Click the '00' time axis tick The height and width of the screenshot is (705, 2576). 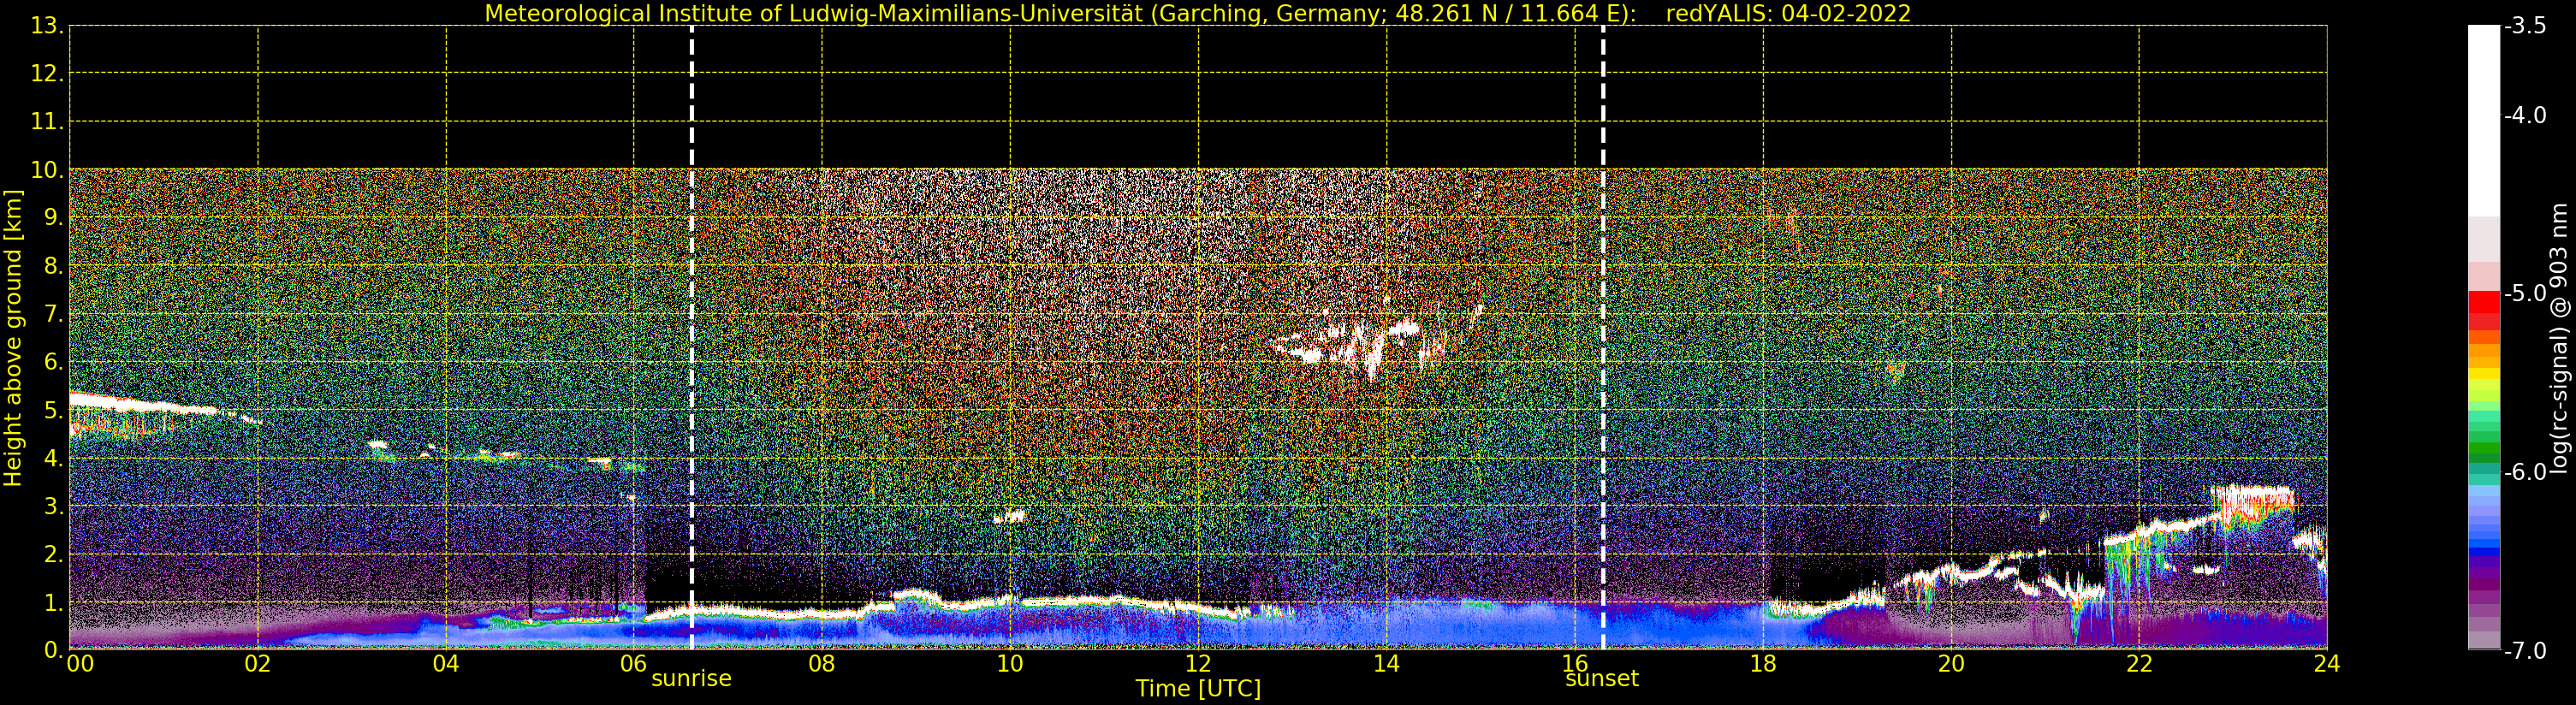(80, 664)
